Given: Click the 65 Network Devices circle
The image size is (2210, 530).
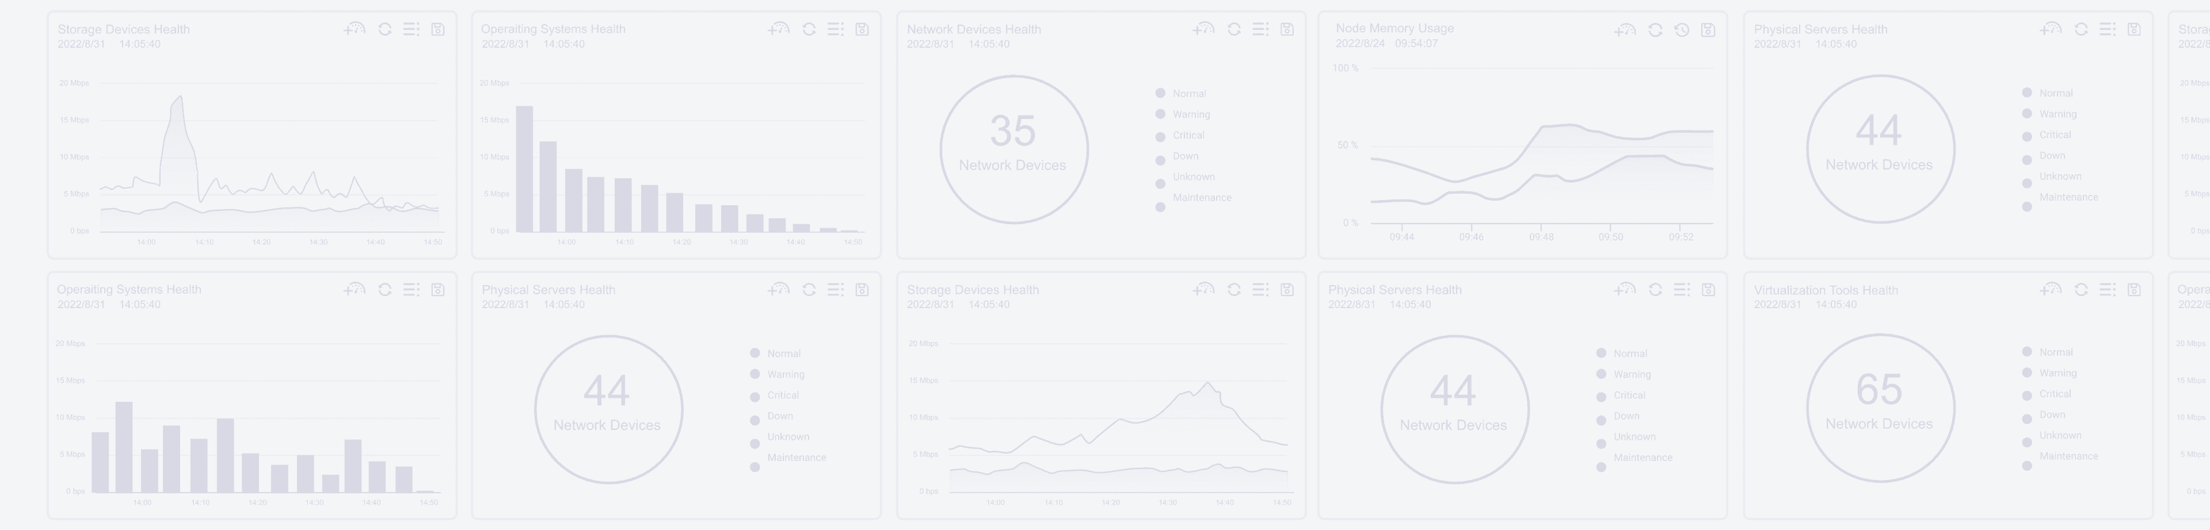Looking at the screenshot, I should click(1880, 408).
